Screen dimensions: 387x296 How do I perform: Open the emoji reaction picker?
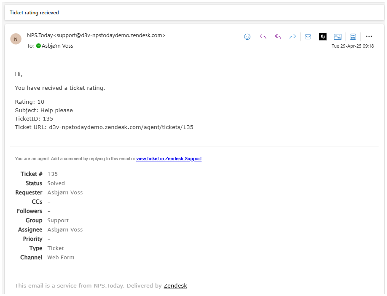[x=247, y=37]
